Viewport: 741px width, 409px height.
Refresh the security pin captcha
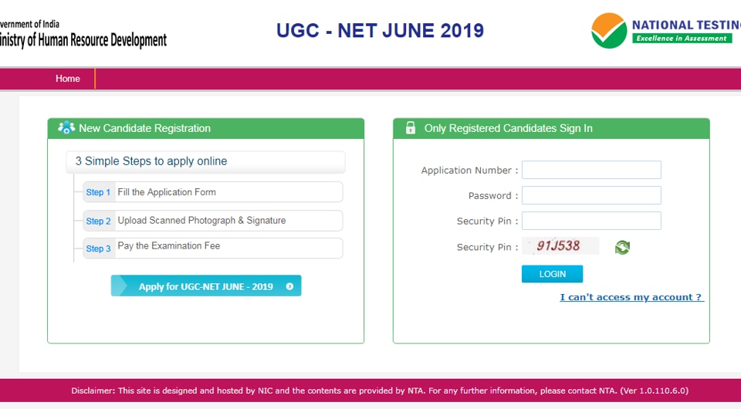622,247
